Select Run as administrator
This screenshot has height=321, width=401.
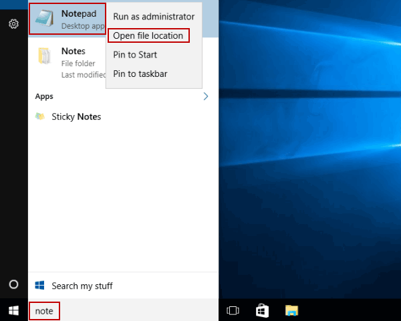[154, 17]
